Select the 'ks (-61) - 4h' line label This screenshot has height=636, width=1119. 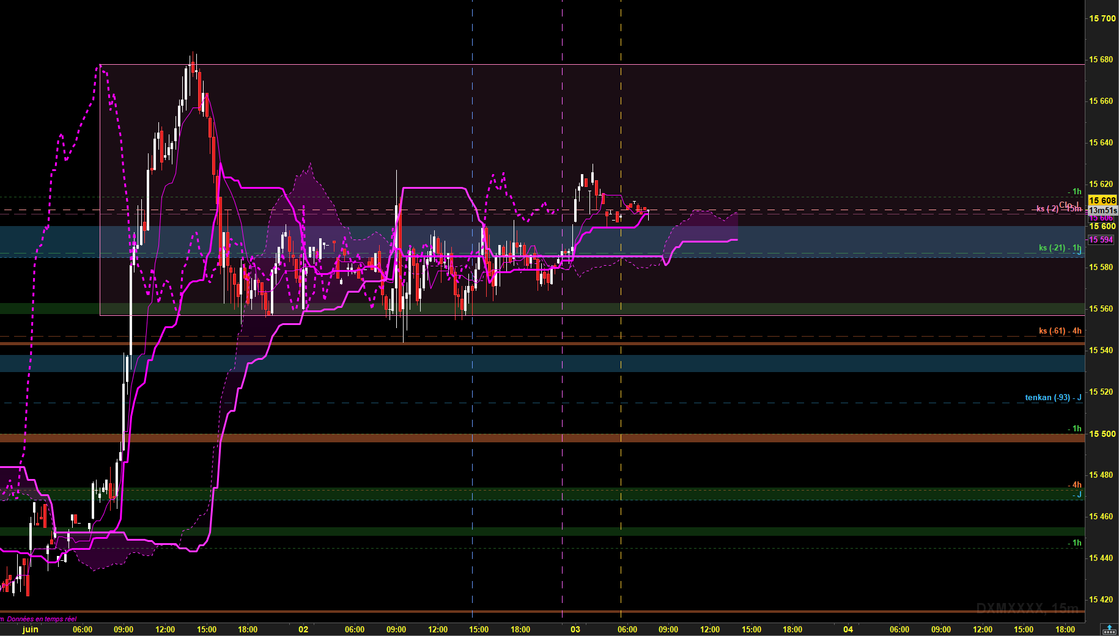1060,331
